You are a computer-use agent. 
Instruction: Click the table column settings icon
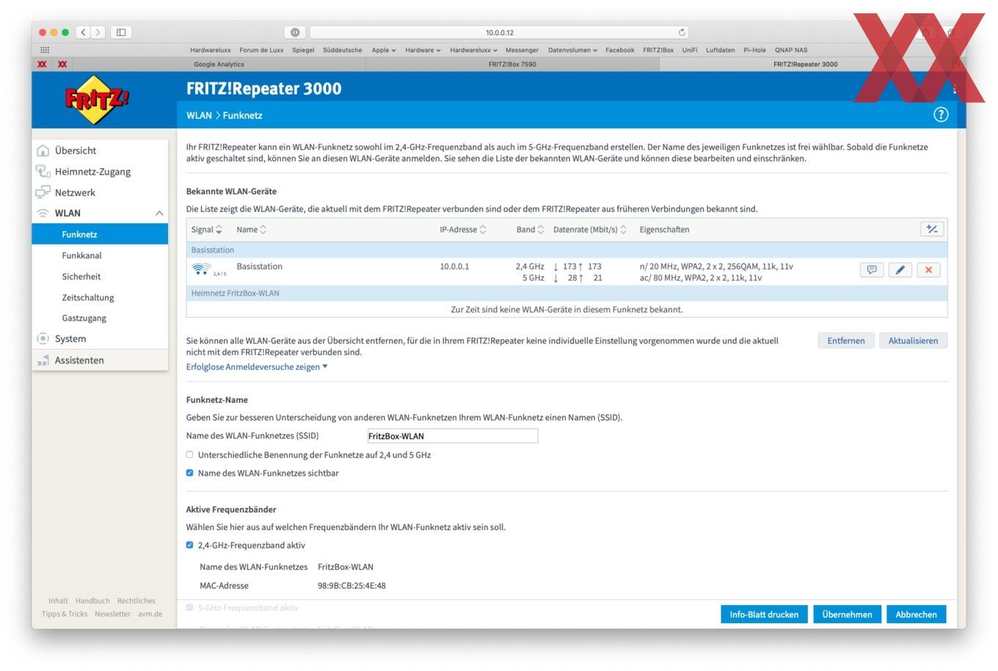tap(932, 229)
